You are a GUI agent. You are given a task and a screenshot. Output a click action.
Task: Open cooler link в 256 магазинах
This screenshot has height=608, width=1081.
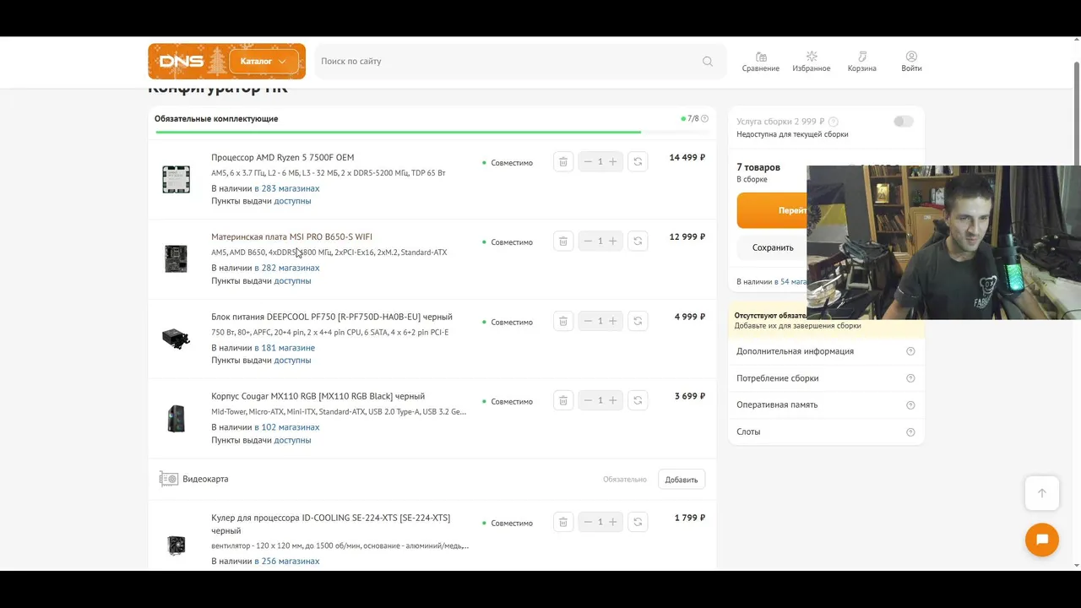(x=287, y=561)
